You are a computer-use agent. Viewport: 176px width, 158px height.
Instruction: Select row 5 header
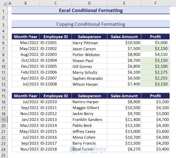point(4,37)
